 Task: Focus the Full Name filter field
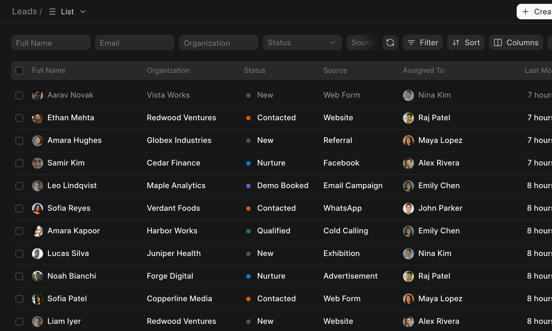point(51,42)
